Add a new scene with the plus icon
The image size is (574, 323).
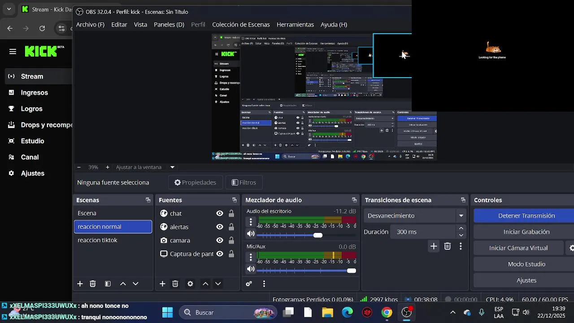[80, 284]
